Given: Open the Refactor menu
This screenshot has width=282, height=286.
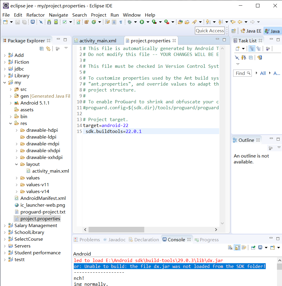Looking at the screenshot, I should [36, 15].
